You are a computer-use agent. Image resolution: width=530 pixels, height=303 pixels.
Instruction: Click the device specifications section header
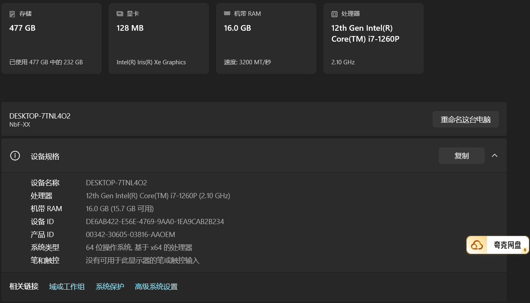pos(254,156)
